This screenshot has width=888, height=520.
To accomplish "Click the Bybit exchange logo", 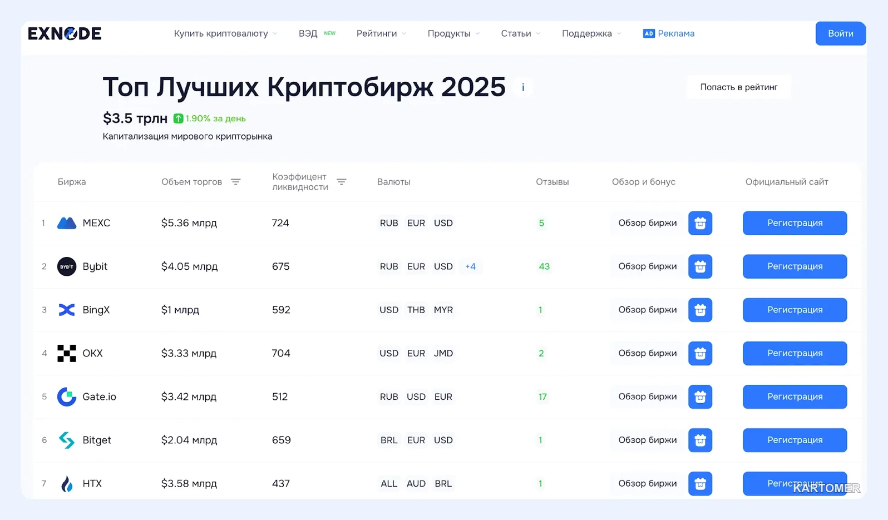I will [x=67, y=266].
